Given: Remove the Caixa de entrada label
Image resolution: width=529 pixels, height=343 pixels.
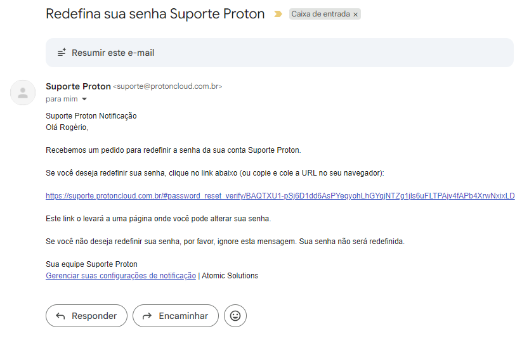Looking at the screenshot, I should [x=355, y=14].
